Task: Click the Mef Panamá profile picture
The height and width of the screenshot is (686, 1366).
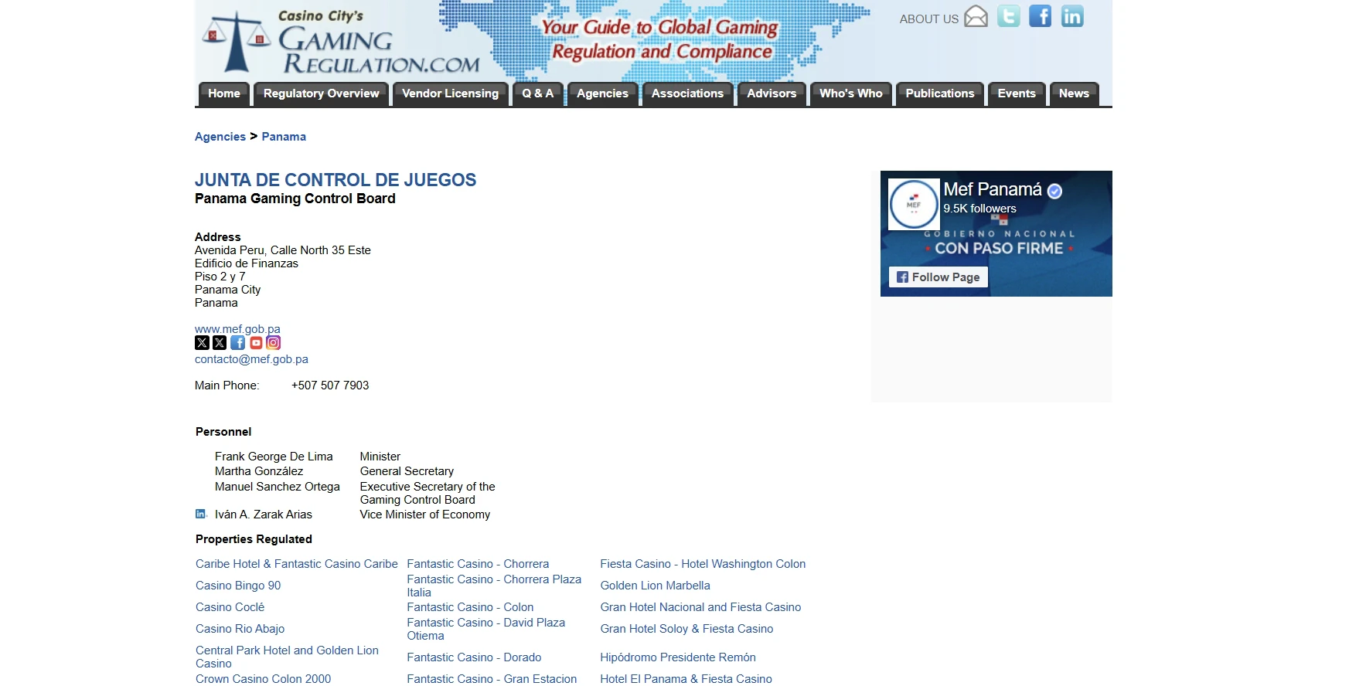Action: click(914, 204)
